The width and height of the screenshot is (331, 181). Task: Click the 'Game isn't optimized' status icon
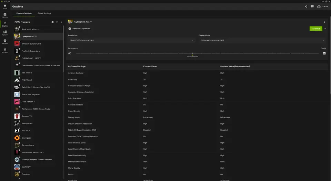point(70,29)
